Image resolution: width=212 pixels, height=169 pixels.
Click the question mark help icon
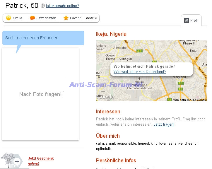(43, 6)
